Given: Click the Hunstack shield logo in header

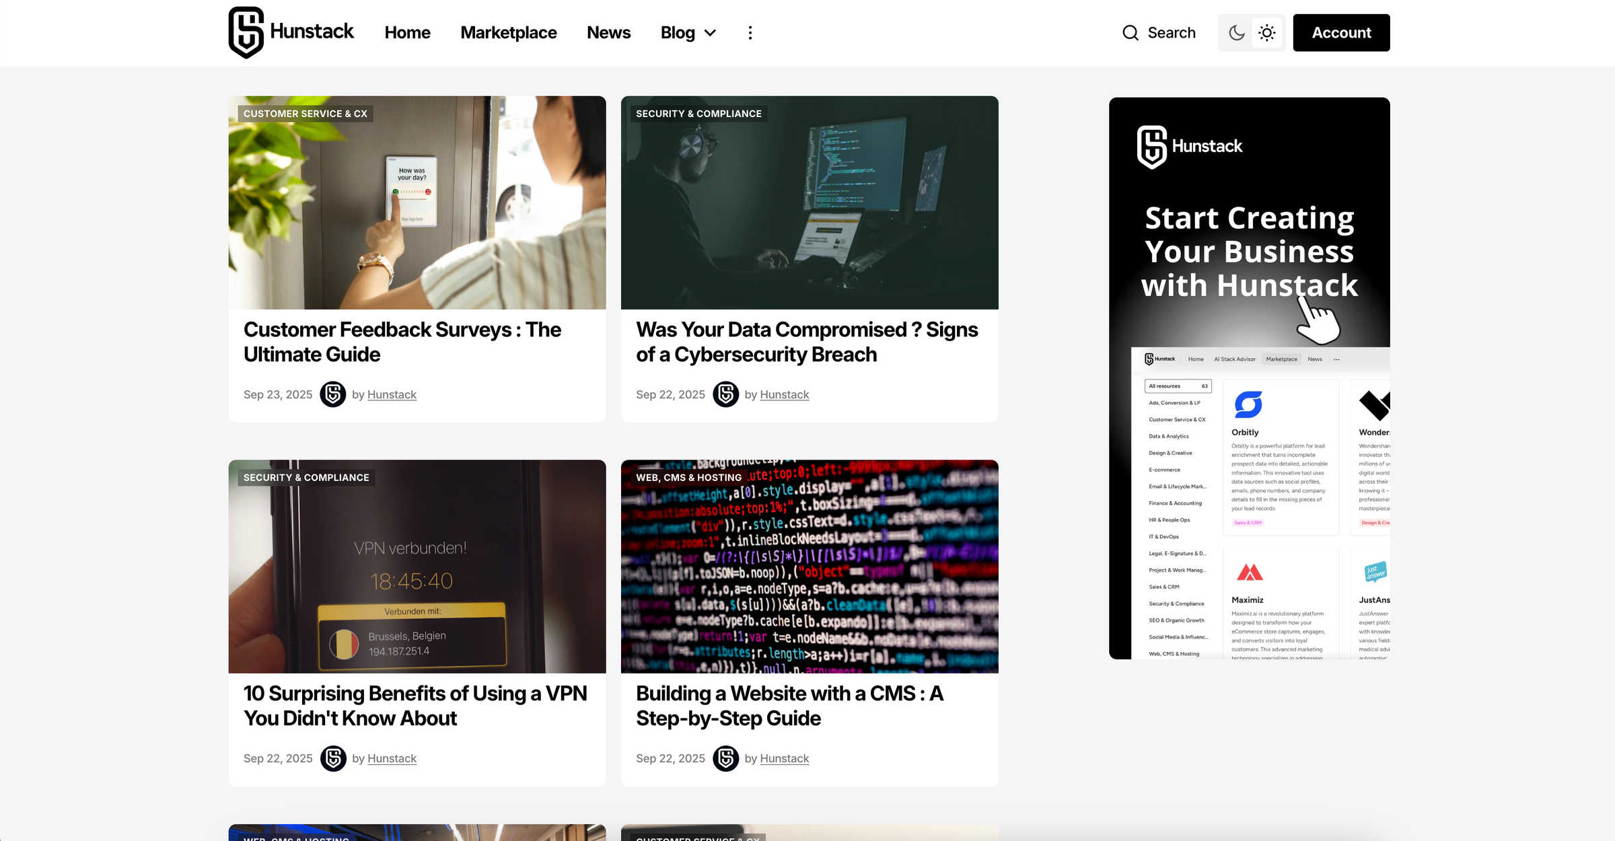Looking at the screenshot, I should point(246,32).
